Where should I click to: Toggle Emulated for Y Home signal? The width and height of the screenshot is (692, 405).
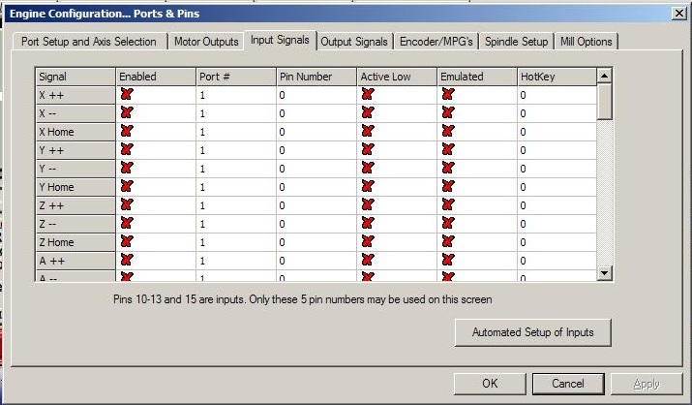tap(447, 187)
